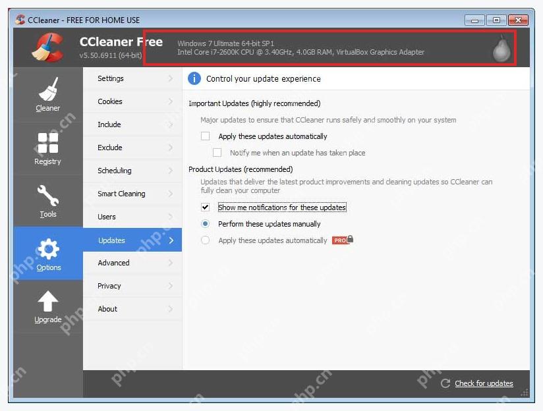543x411 pixels.
Task: Click the About row chevron
Action: 171,309
